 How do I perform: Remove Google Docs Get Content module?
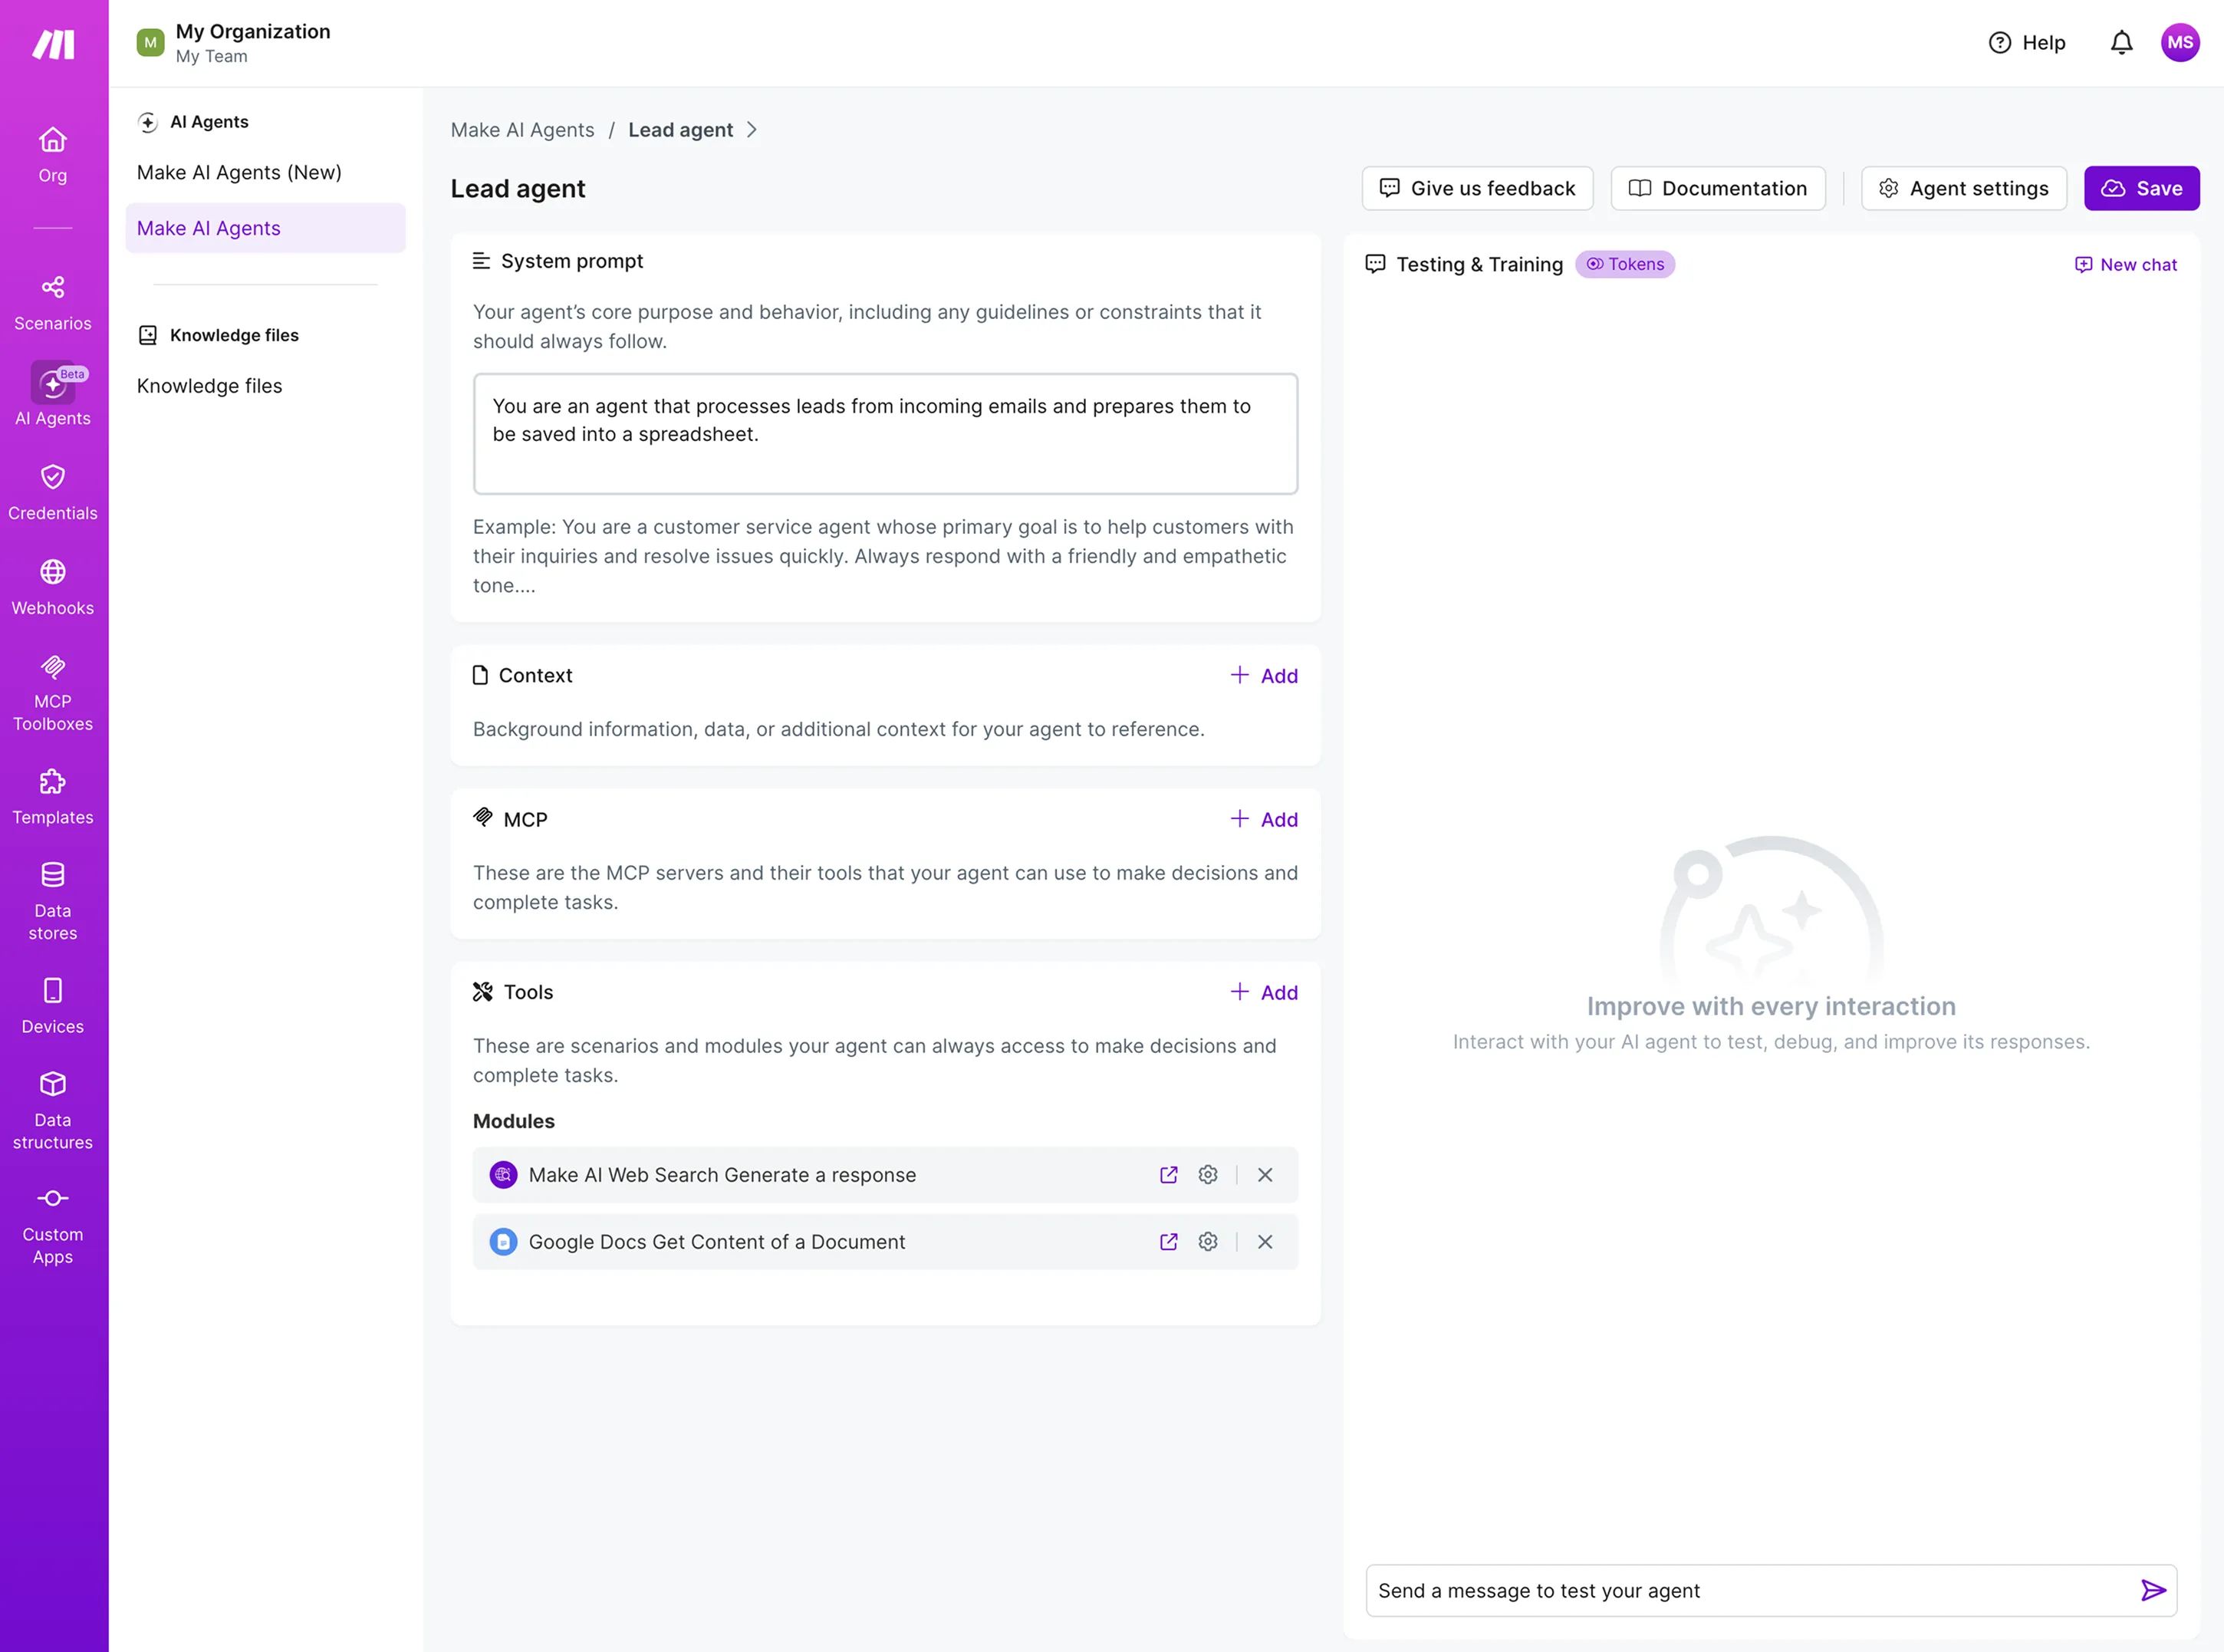pos(1265,1242)
